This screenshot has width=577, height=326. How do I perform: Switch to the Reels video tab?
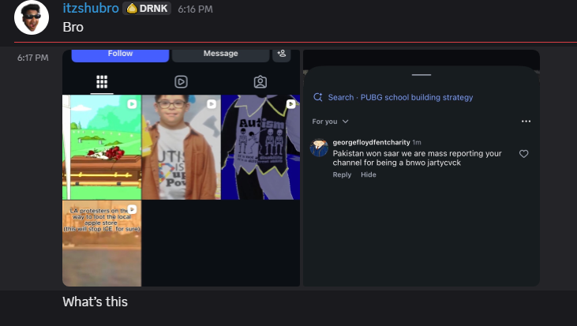point(181,82)
